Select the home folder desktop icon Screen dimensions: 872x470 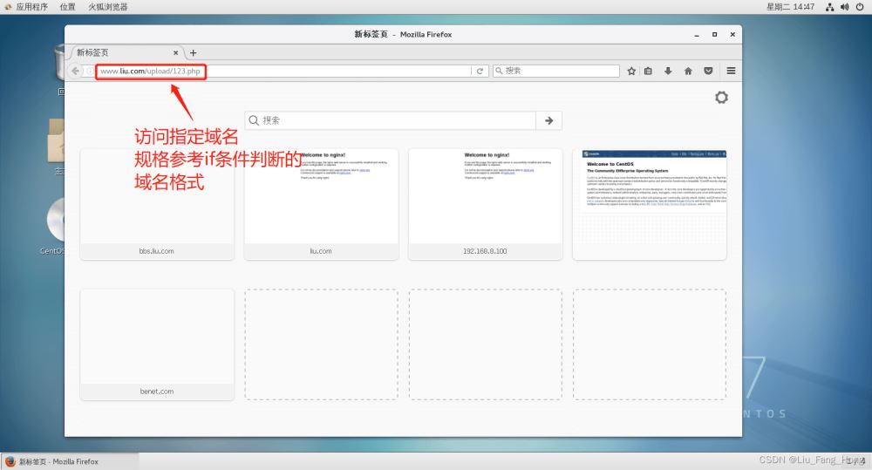56,140
